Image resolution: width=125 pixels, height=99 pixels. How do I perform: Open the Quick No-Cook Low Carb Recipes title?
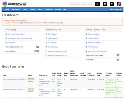[14, 89]
